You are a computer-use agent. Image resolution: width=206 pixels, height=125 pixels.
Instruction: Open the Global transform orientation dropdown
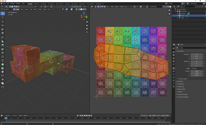pyautogui.click(x=35, y=7)
